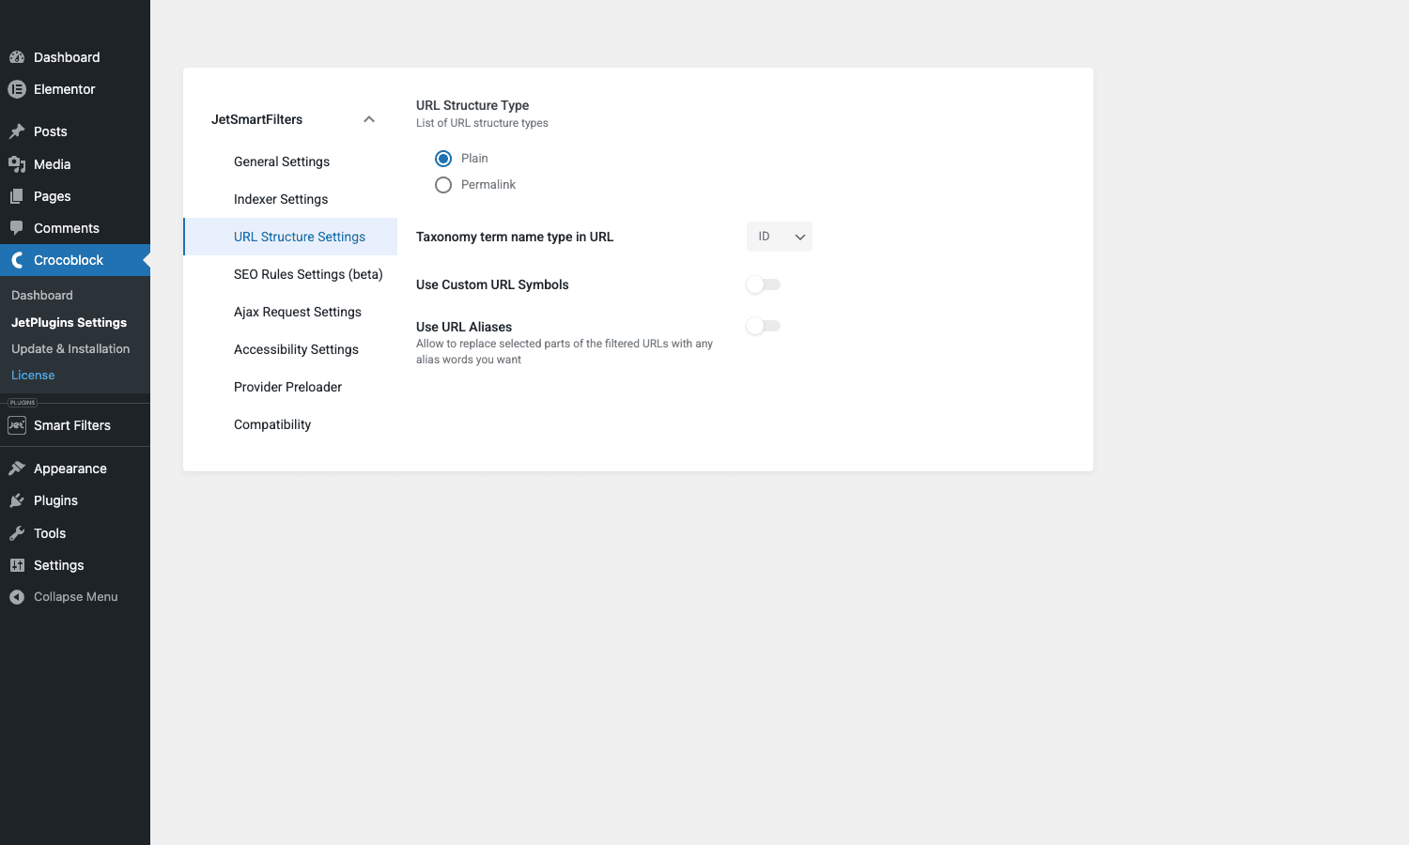The height and width of the screenshot is (845, 1409).
Task: Select the Plain URL structure radio
Action: tap(443, 159)
